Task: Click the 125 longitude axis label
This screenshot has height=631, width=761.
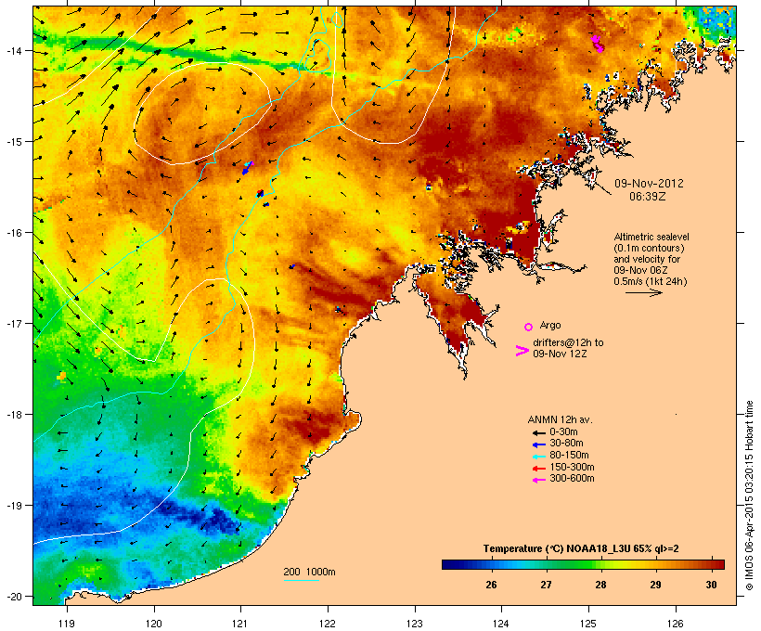Action: coord(588,624)
